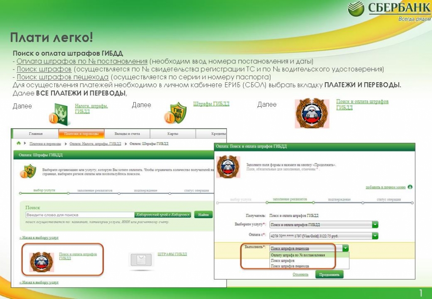Click the green home icon in breadcrumbs
432x299 pixels.
(19, 144)
